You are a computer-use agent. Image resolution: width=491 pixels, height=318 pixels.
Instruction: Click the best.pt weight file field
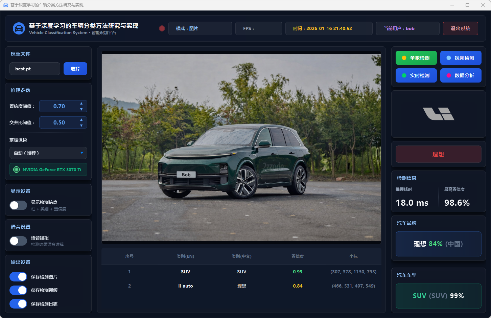pos(35,69)
